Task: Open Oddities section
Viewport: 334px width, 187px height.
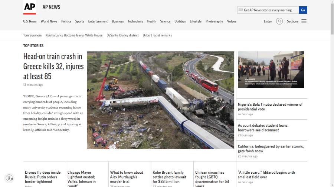Action: tap(180, 21)
